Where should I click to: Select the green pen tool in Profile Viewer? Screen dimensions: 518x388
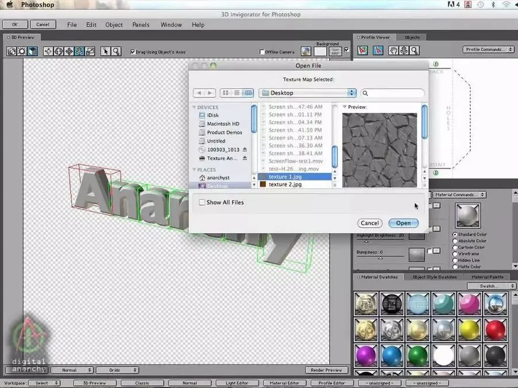(x=363, y=50)
